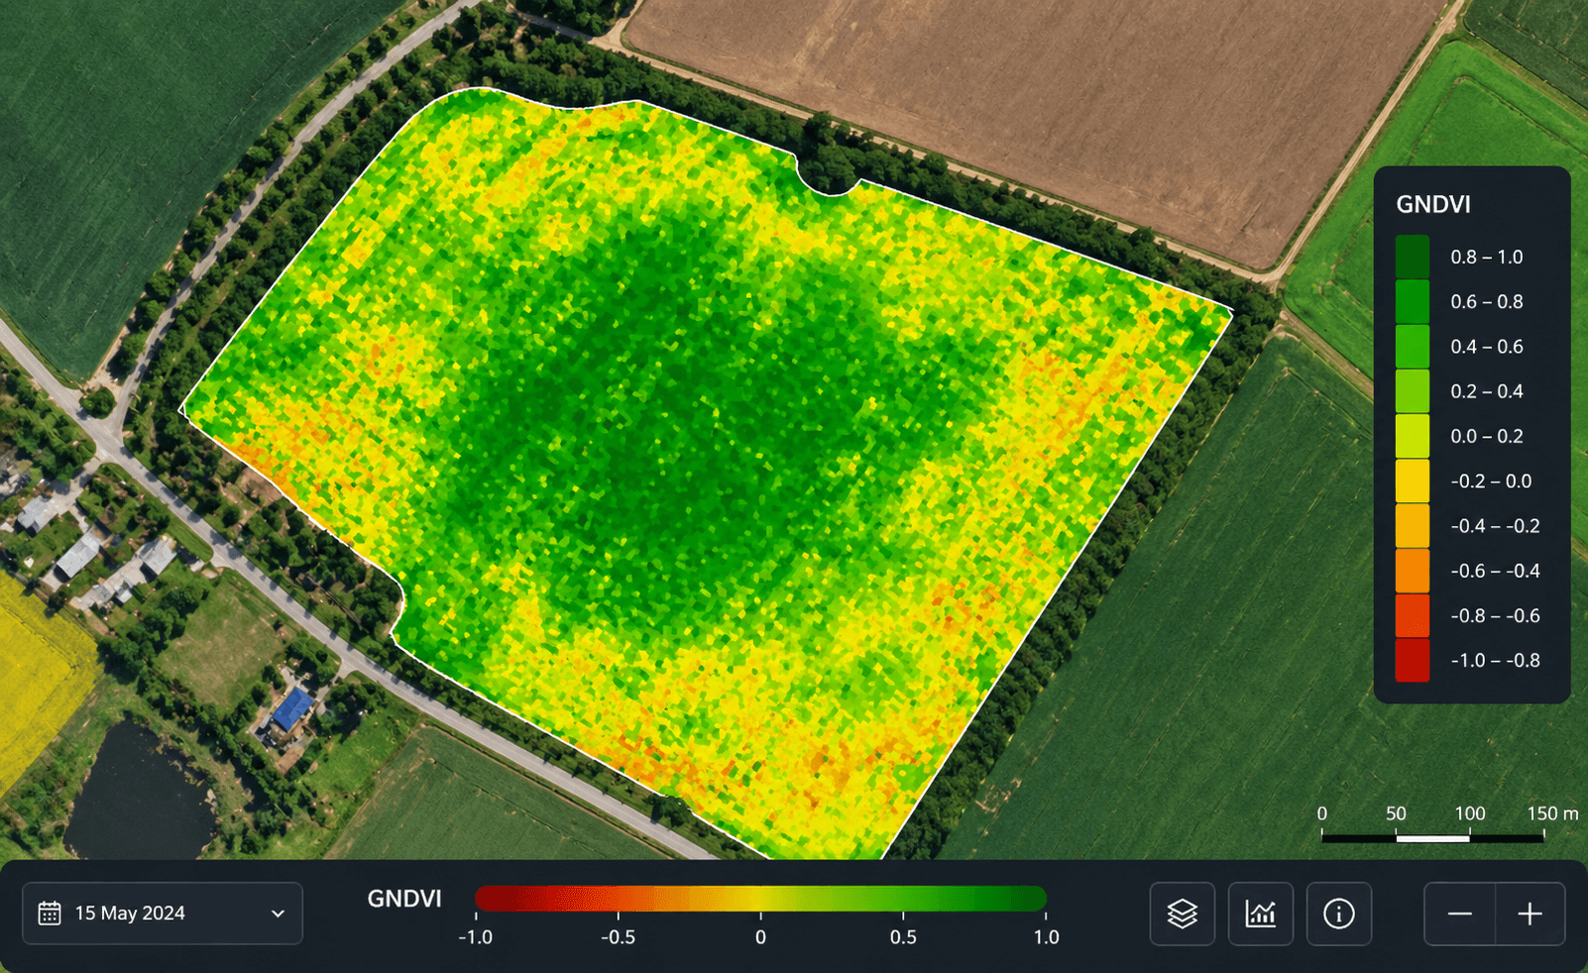Click the 0.4 – 0.6 legend color
This screenshot has width=1588, height=973.
click(x=1412, y=347)
